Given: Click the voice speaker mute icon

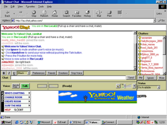Looking at the screenshot, I should click(x=118, y=86).
